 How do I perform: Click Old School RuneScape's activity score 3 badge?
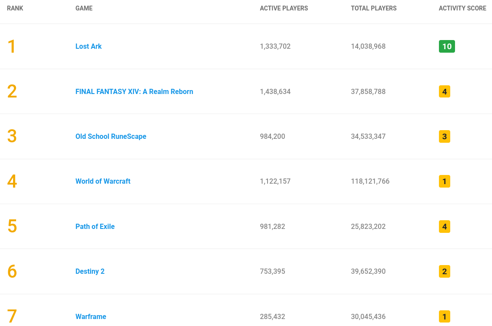444,137
